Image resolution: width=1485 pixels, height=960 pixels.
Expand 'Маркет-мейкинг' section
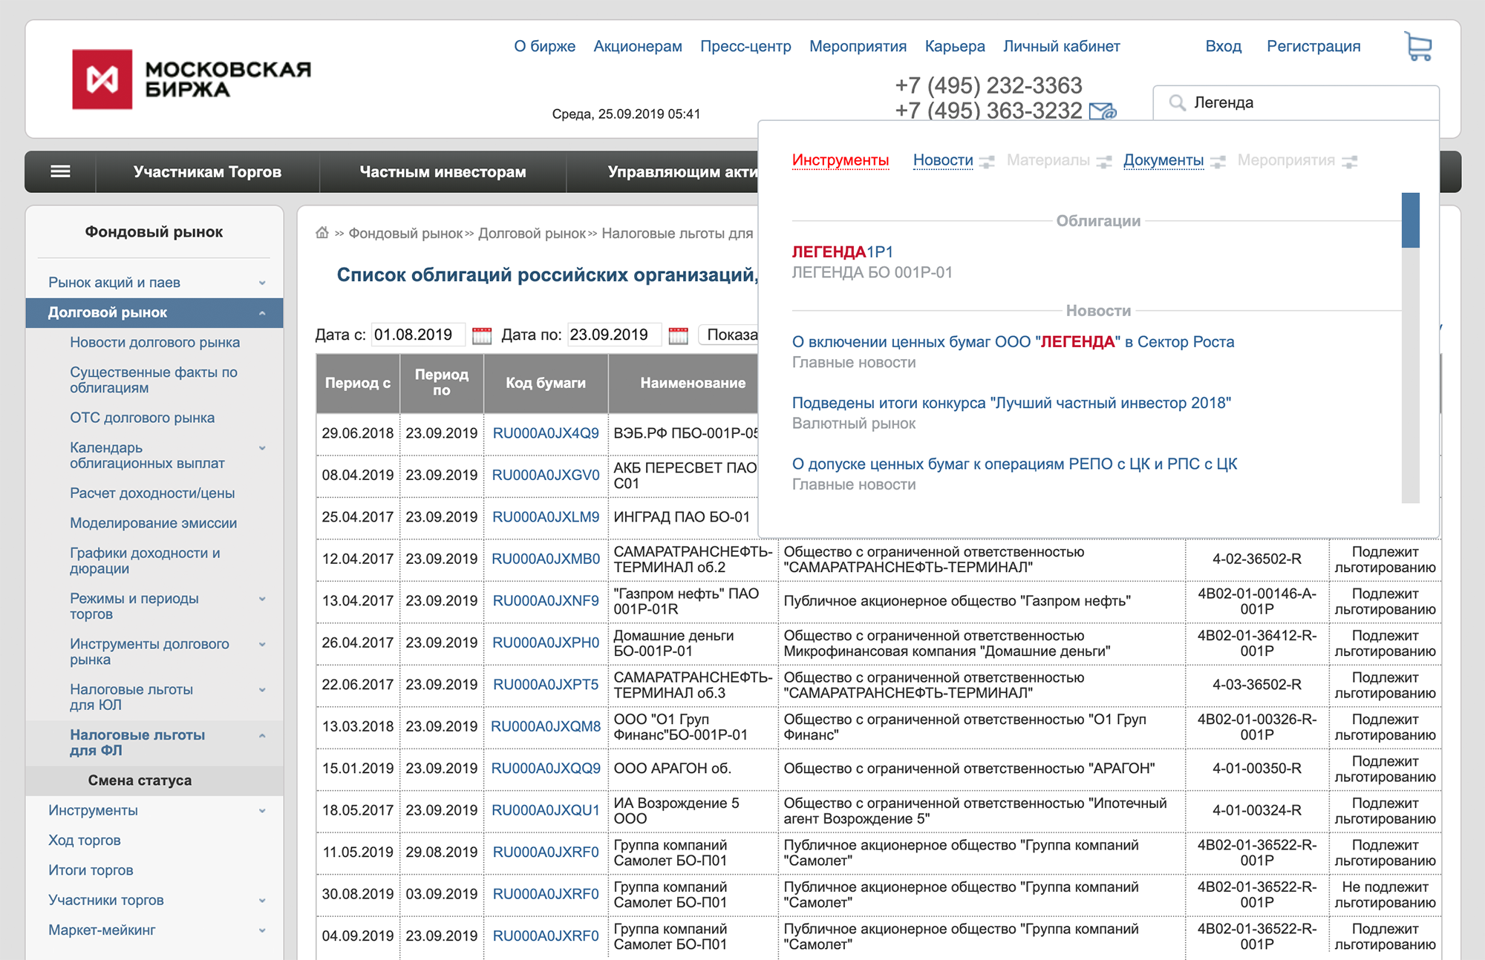tap(262, 930)
